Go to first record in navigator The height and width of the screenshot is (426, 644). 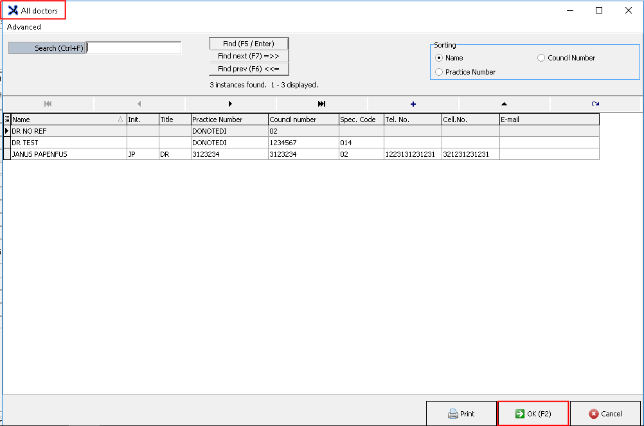tap(48, 103)
